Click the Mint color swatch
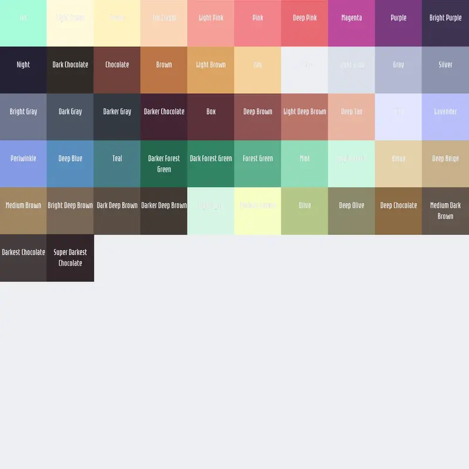This screenshot has height=469, width=469. [x=305, y=164]
